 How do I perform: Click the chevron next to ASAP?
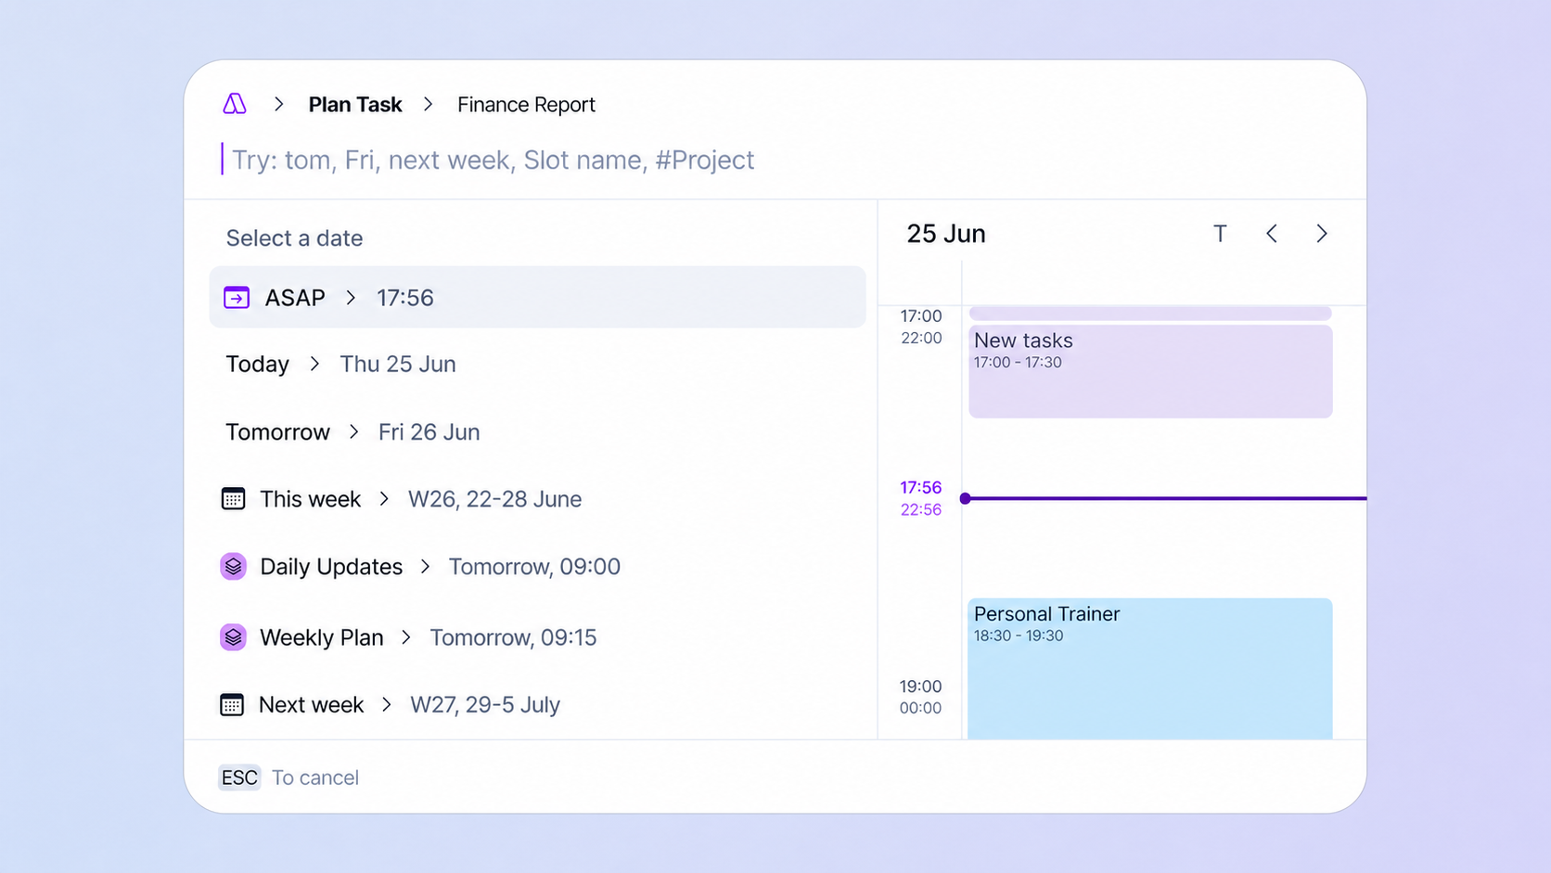pyautogui.click(x=351, y=298)
